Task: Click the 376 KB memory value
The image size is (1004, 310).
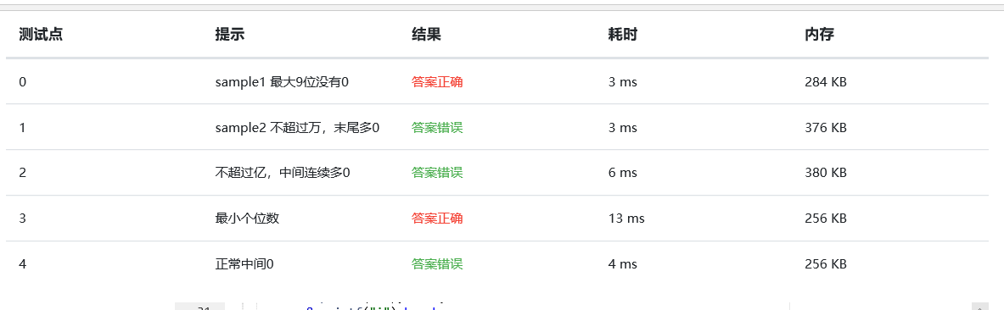Action: (826, 128)
